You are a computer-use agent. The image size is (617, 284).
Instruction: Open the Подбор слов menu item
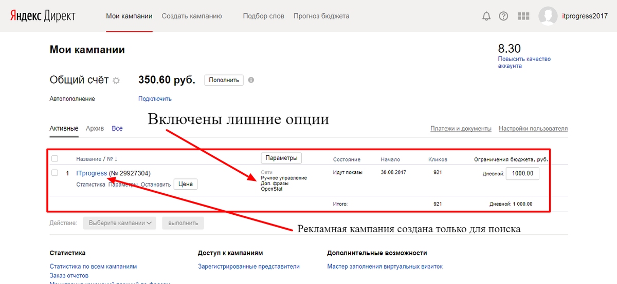coord(263,16)
